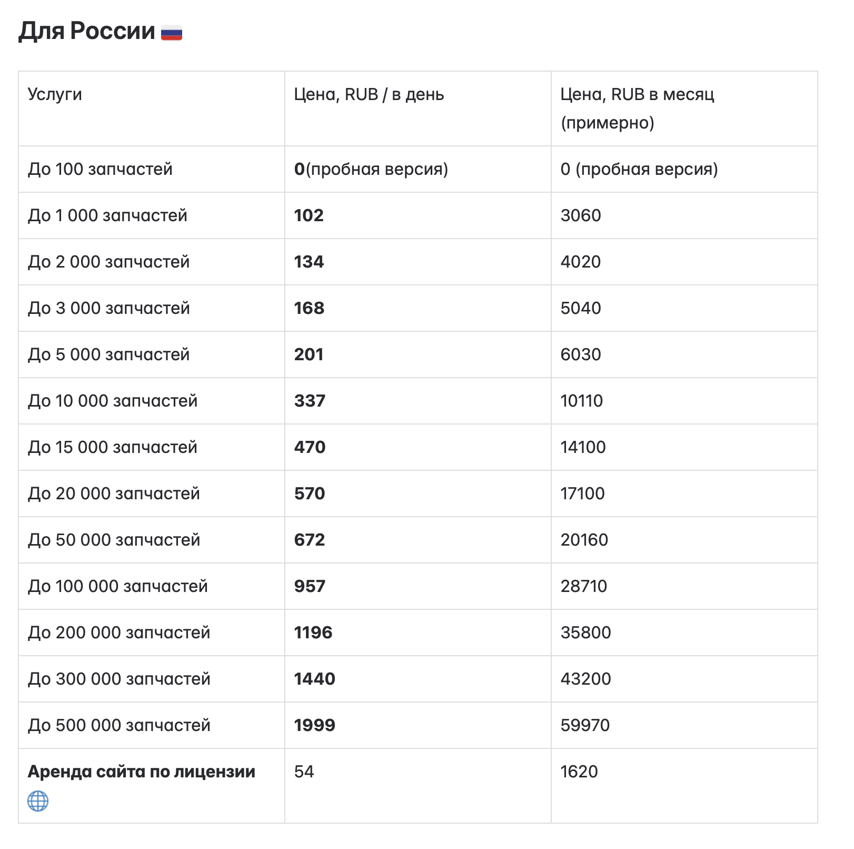Screen dimensions: 854x849
Task: Click 'Цена, RUB / в день' header
Action: [369, 94]
